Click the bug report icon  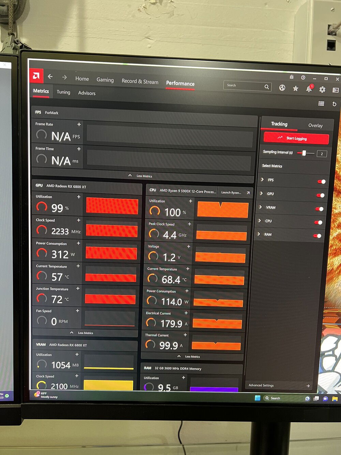click(292, 77)
